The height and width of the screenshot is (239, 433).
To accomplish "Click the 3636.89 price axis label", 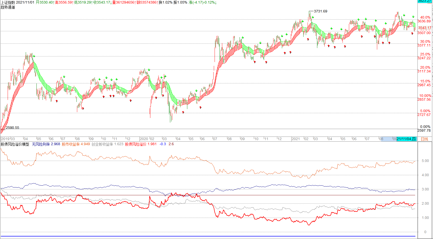I will coord(424,21).
